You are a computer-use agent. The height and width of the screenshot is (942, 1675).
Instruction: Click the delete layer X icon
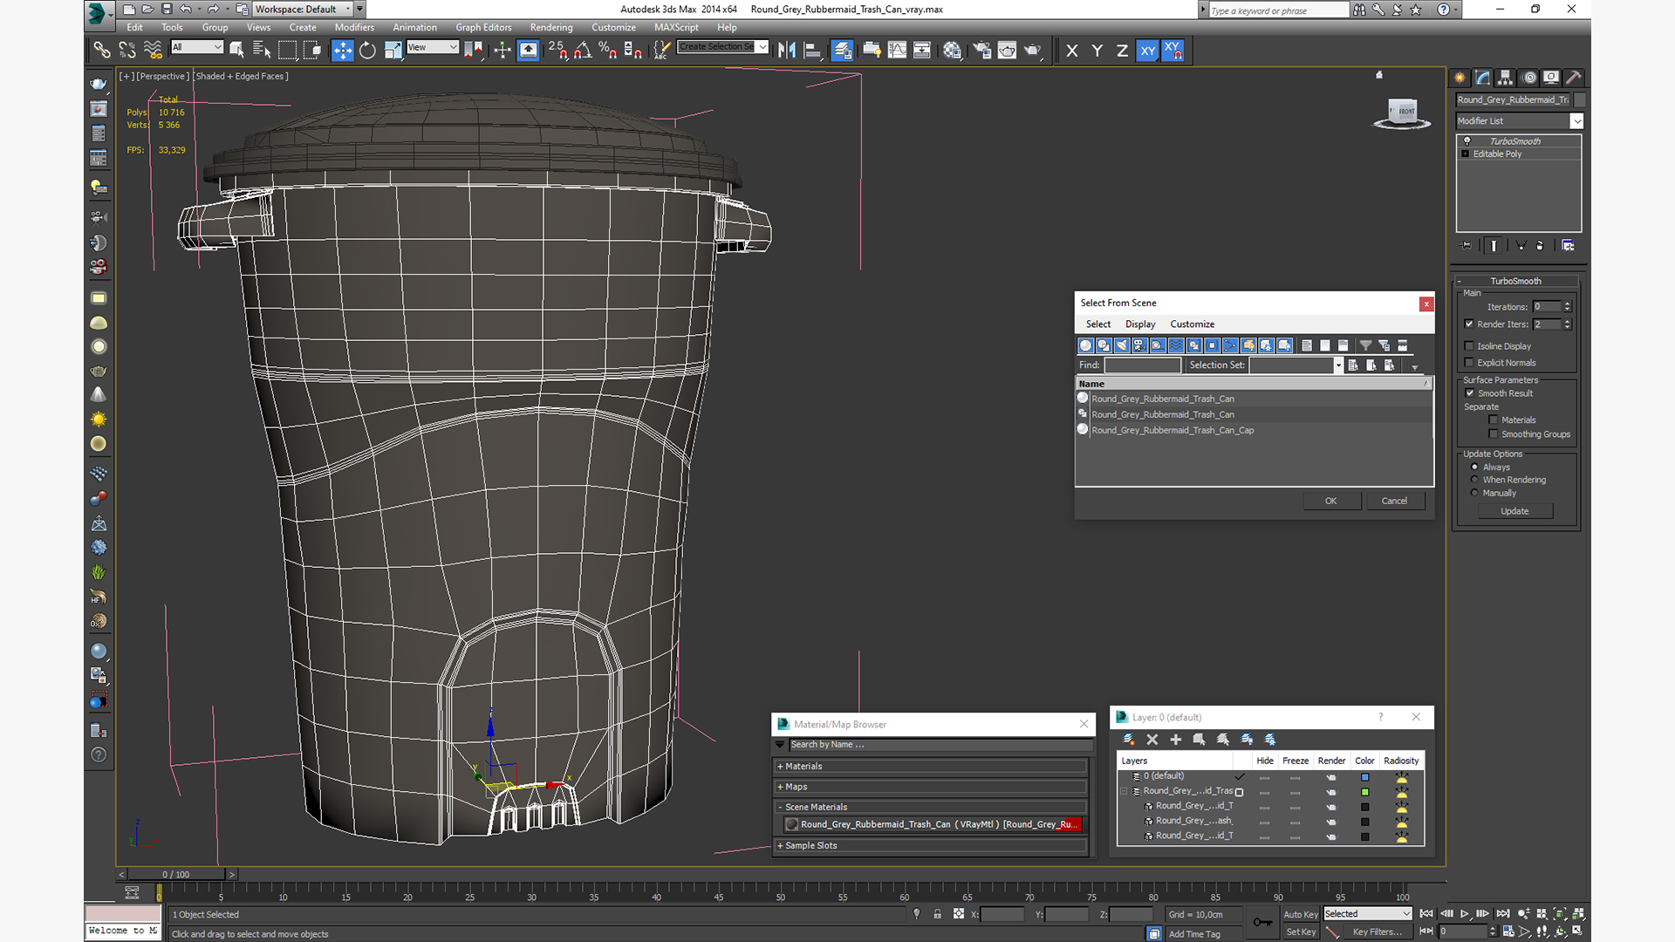pyautogui.click(x=1152, y=739)
